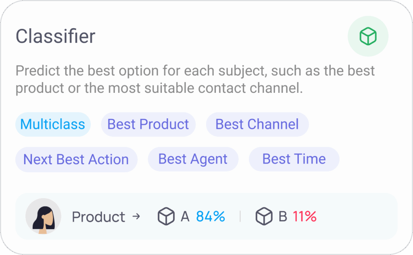Viewport: 413px width, 255px height.
Task: Click the 84% prediction value
Action: (211, 217)
